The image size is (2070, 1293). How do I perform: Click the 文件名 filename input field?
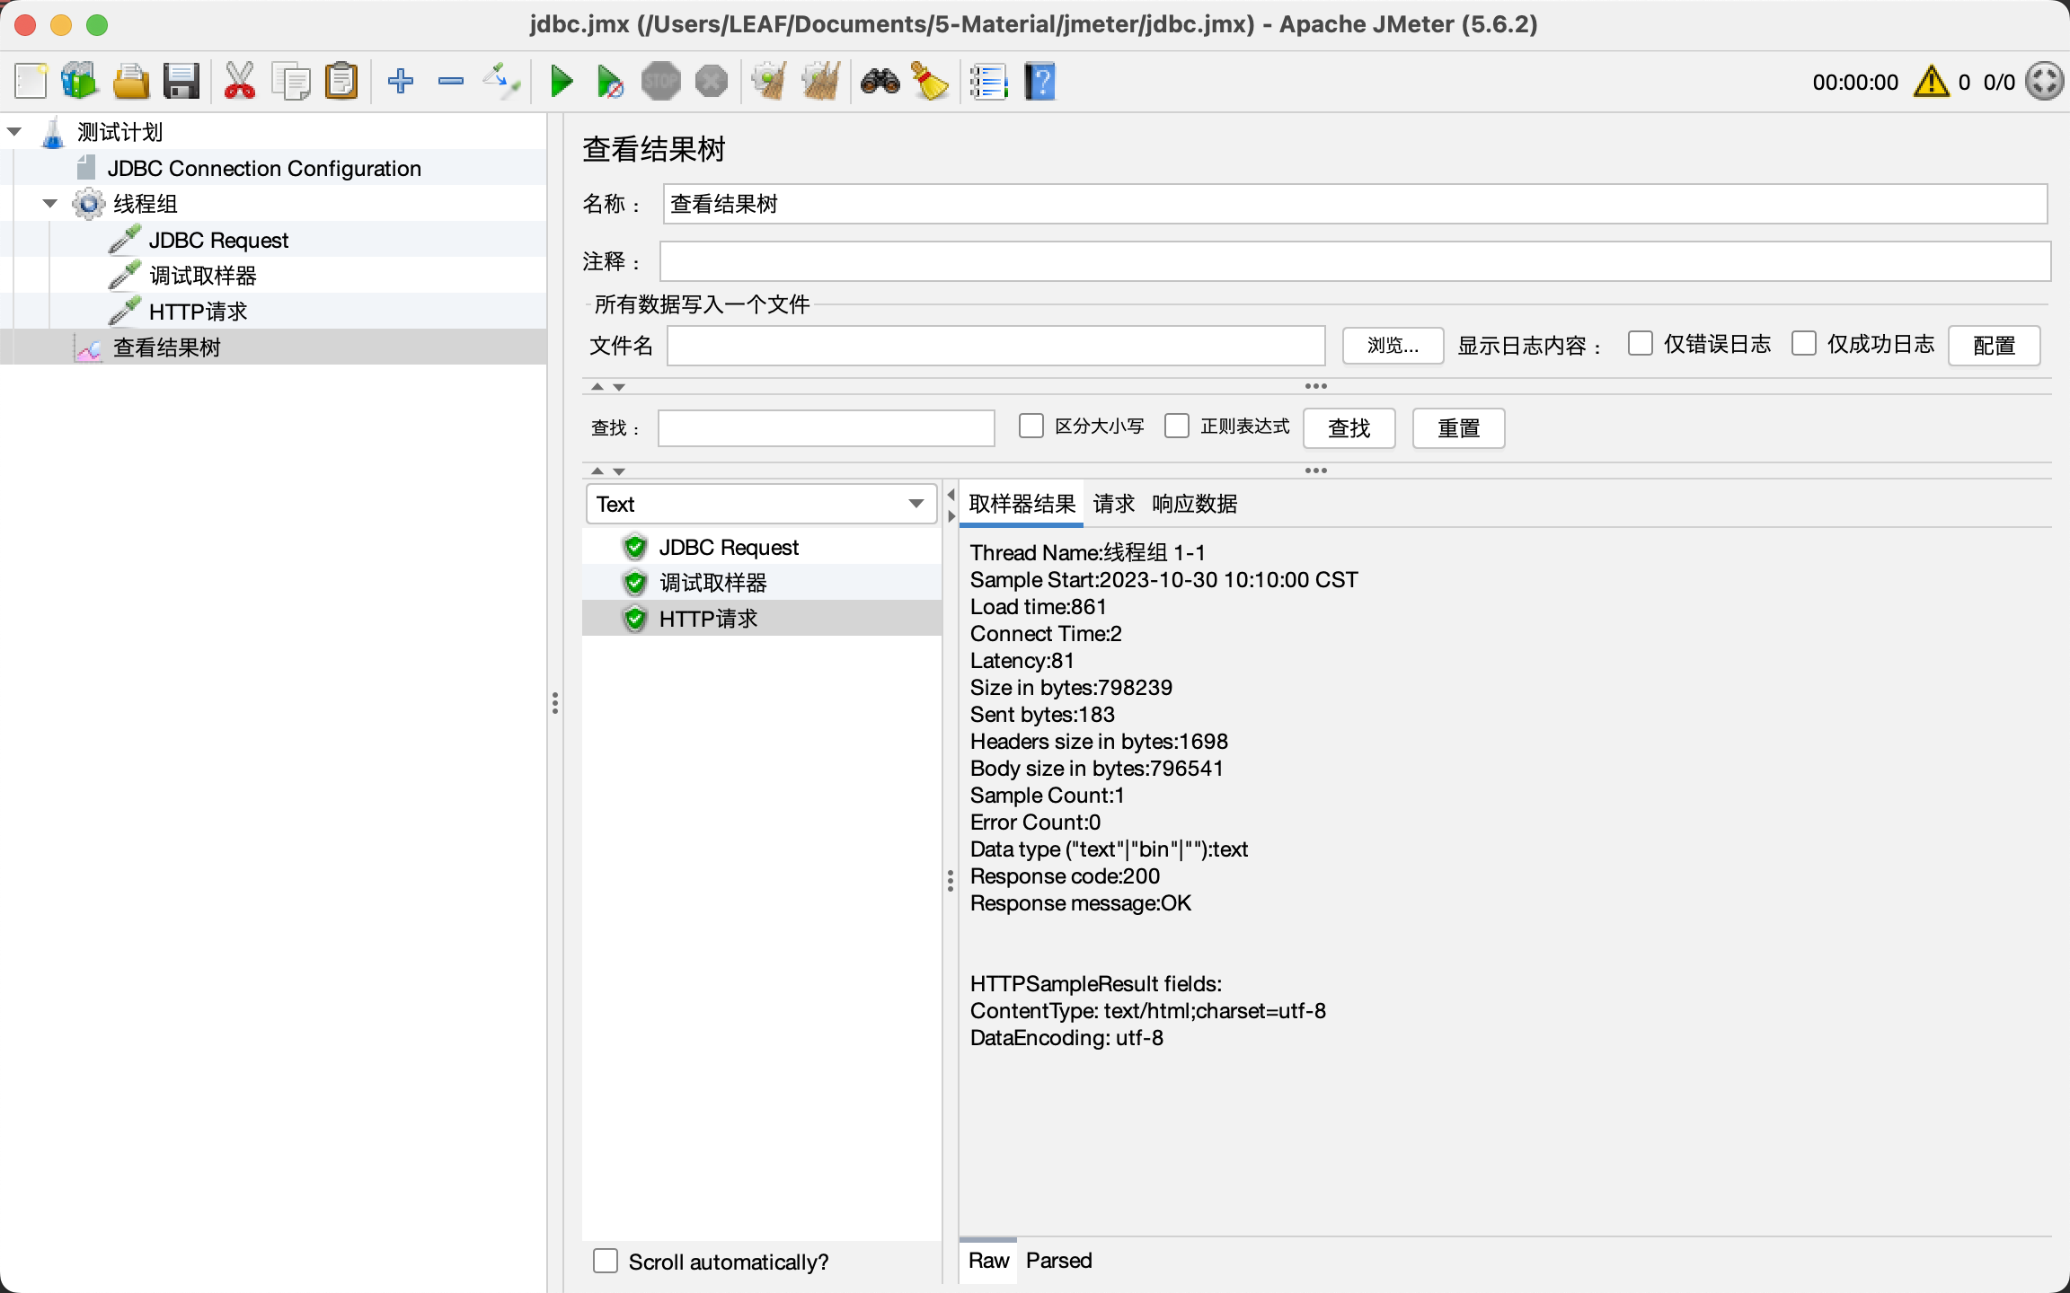click(x=995, y=346)
